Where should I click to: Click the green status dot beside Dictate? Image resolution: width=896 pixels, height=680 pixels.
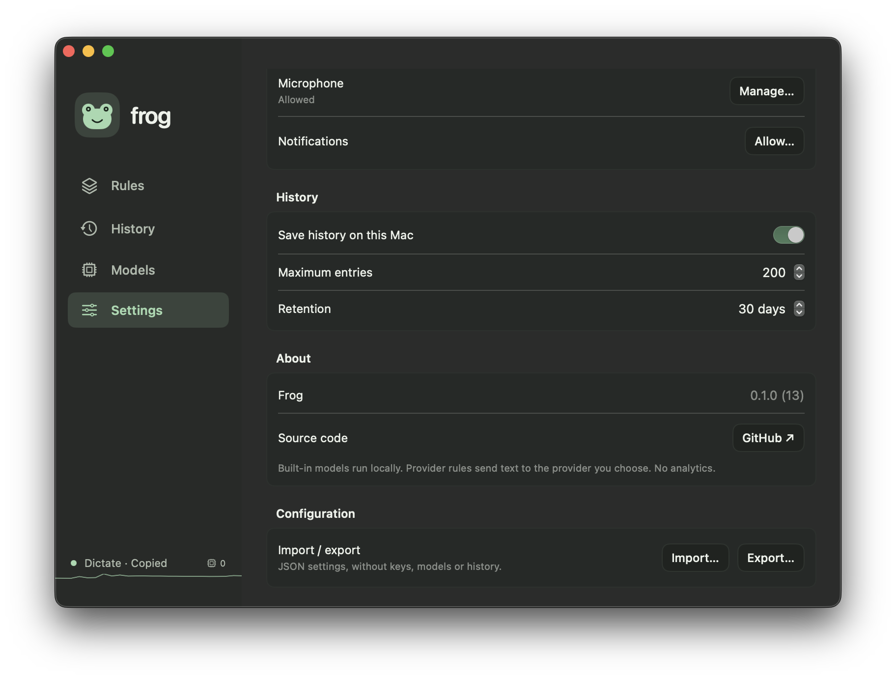coord(74,563)
